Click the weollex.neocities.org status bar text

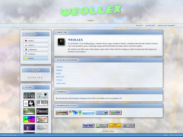click(8, 135)
